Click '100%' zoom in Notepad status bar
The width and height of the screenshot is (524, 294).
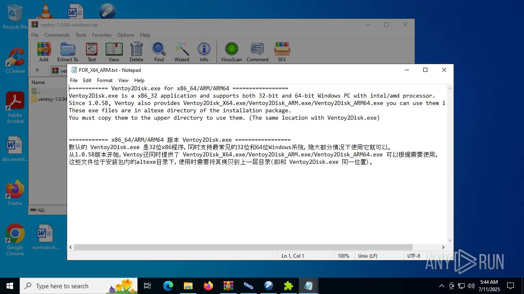click(x=343, y=256)
